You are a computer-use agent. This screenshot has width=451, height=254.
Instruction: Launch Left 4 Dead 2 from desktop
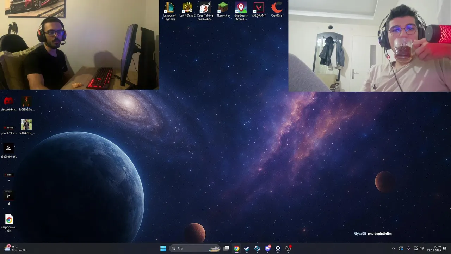(x=187, y=10)
